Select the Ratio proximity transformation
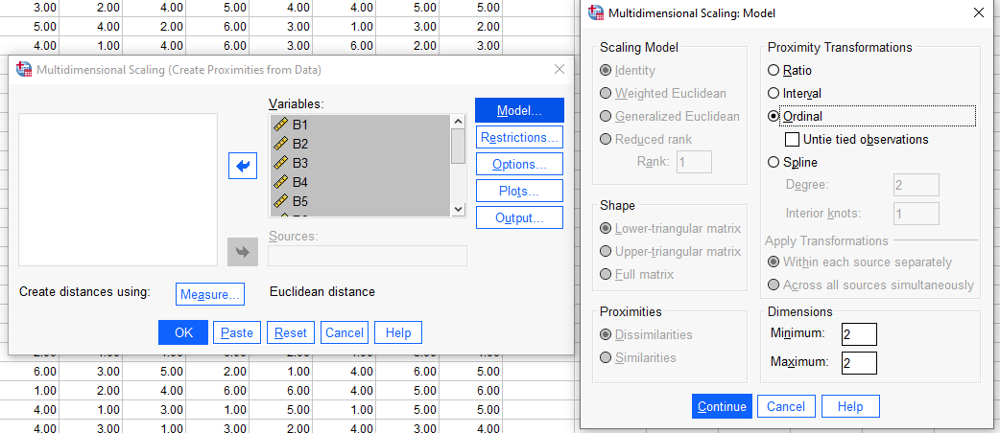1000x433 pixels. tap(774, 70)
